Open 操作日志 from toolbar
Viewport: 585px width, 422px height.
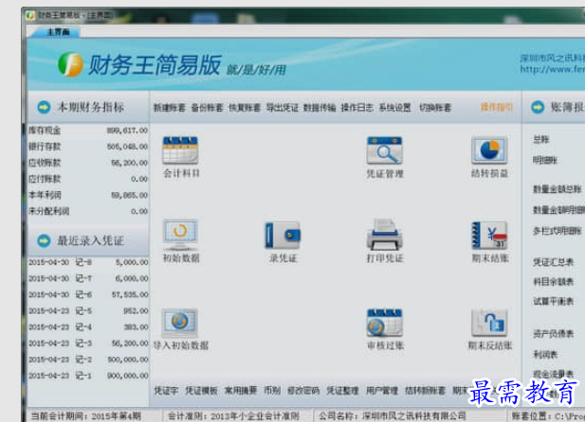point(357,108)
